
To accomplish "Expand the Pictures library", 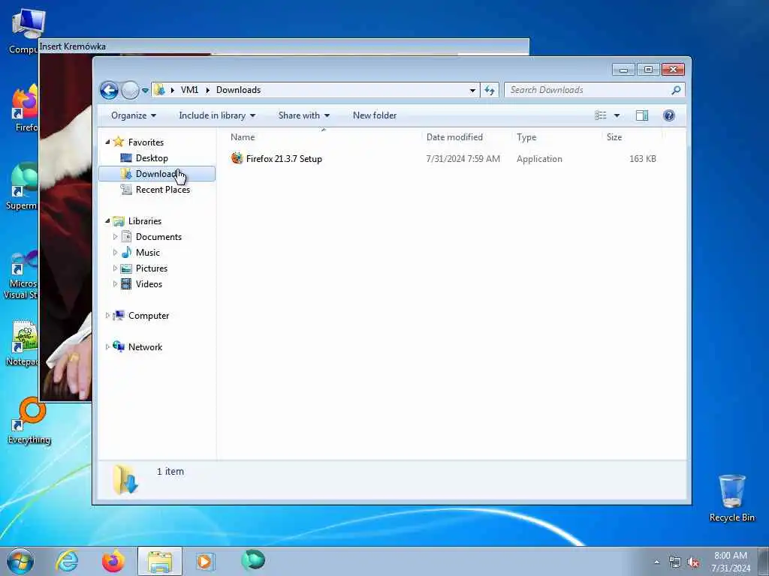I will pos(115,268).
